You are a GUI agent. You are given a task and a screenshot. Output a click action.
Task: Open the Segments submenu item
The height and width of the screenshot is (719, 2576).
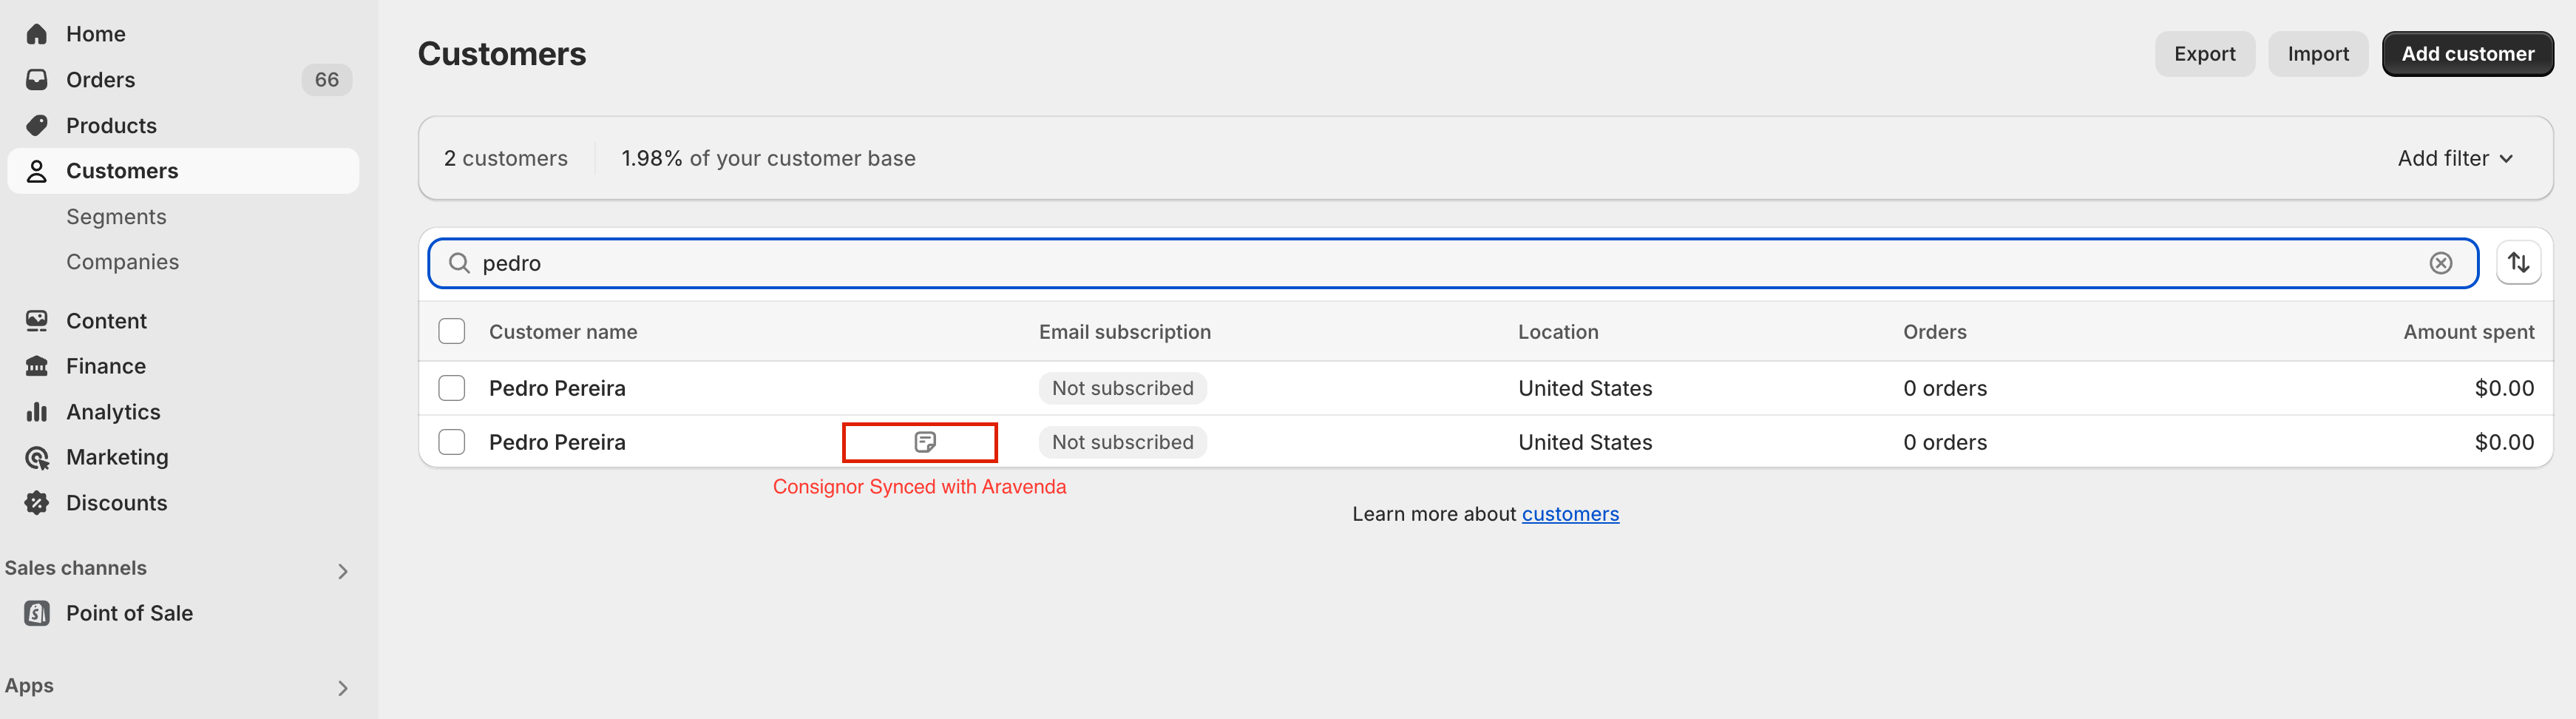point(117,217)
